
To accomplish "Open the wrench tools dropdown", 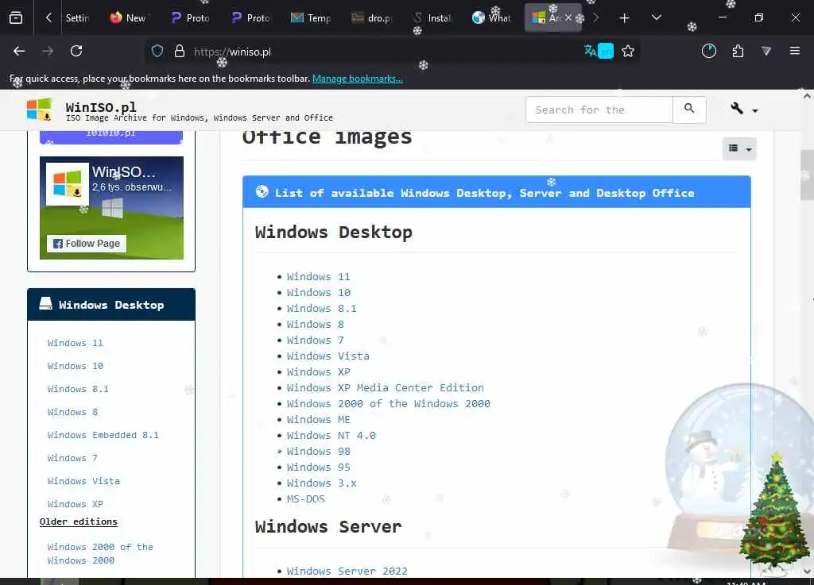I will 743,110.
